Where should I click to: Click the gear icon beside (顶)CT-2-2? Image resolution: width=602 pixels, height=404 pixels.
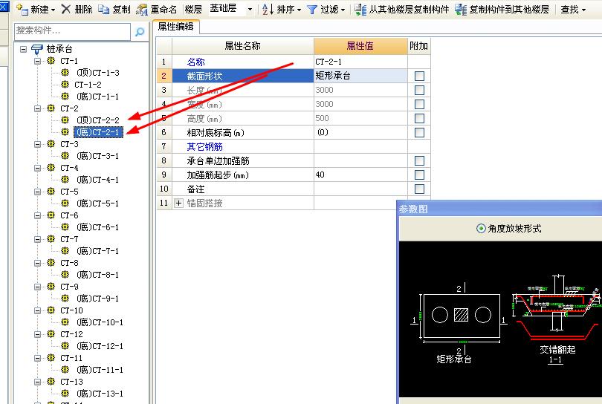(x=65, y=120)
